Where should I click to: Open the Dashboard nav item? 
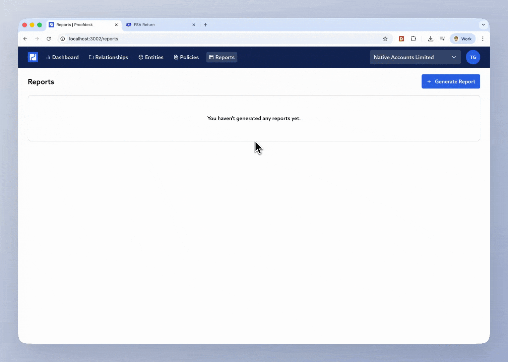pos(62,57)
